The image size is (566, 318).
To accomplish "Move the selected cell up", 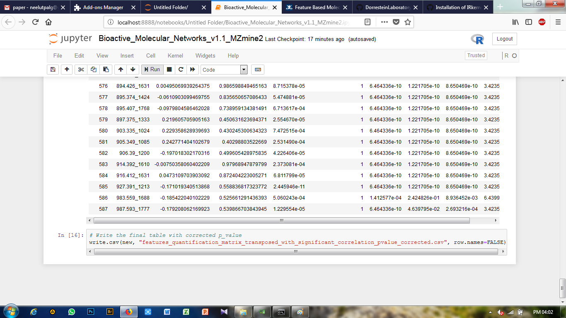I will (x=120, y=70).
